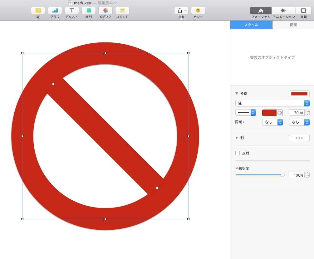Insert a table with the 表 toolbar icon
314x259 pixels.
(x=38, y=11)
